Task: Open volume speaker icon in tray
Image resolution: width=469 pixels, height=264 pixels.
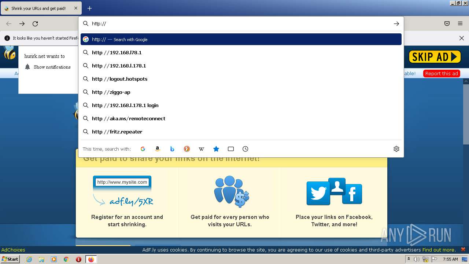Action: click(x=416, y=259)
